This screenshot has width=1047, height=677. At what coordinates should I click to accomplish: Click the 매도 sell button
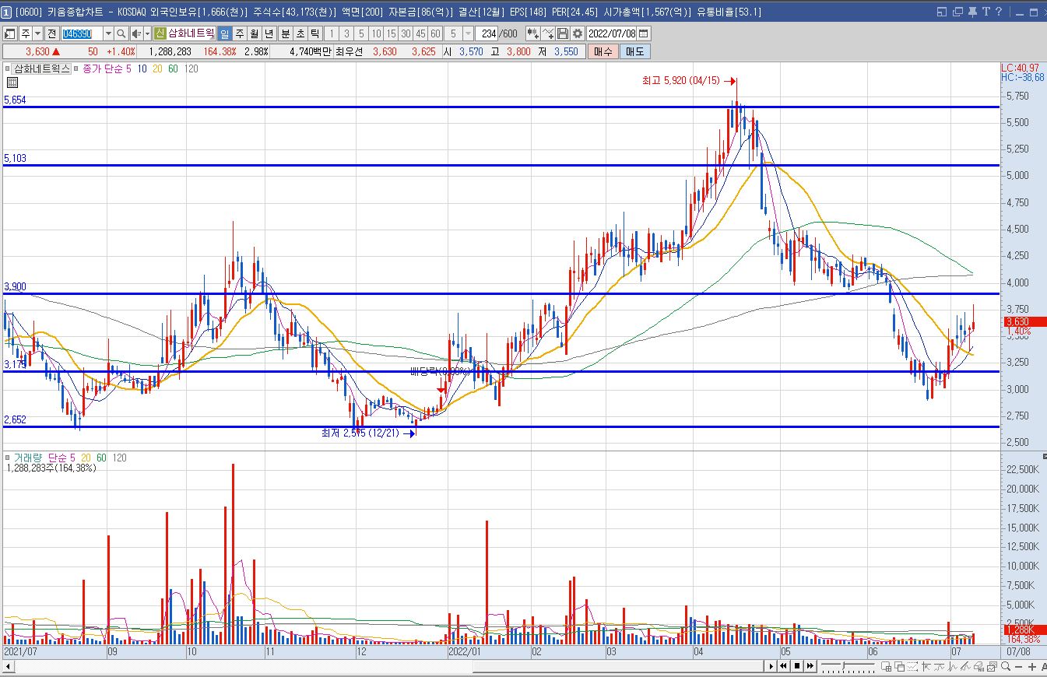click(635, 51)
